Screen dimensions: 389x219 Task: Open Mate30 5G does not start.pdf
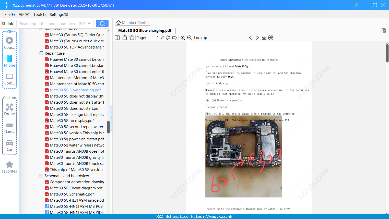(x=72, y=108)
